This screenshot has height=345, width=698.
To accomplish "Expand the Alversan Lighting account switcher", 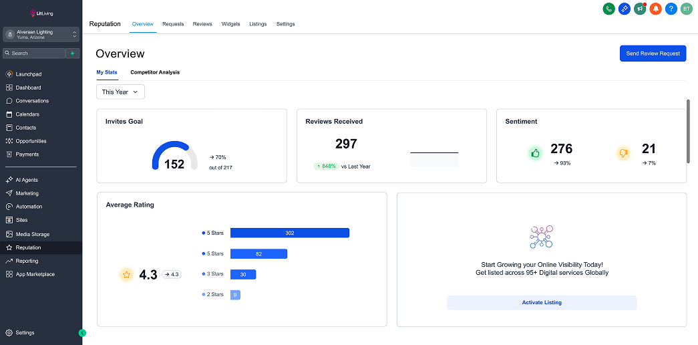I will click(x=41, y=34).
